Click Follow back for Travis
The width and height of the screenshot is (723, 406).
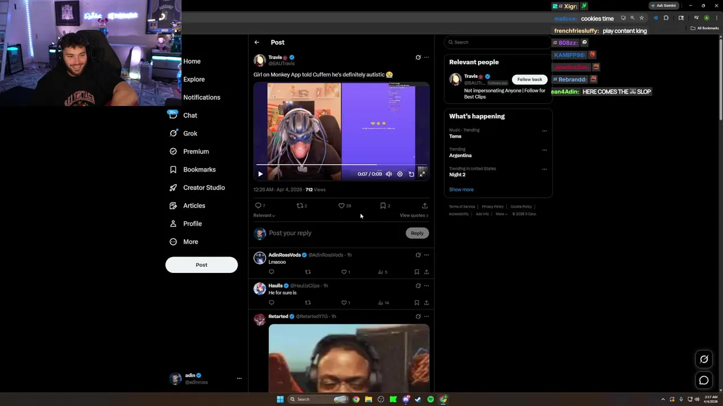click(529, 80)
